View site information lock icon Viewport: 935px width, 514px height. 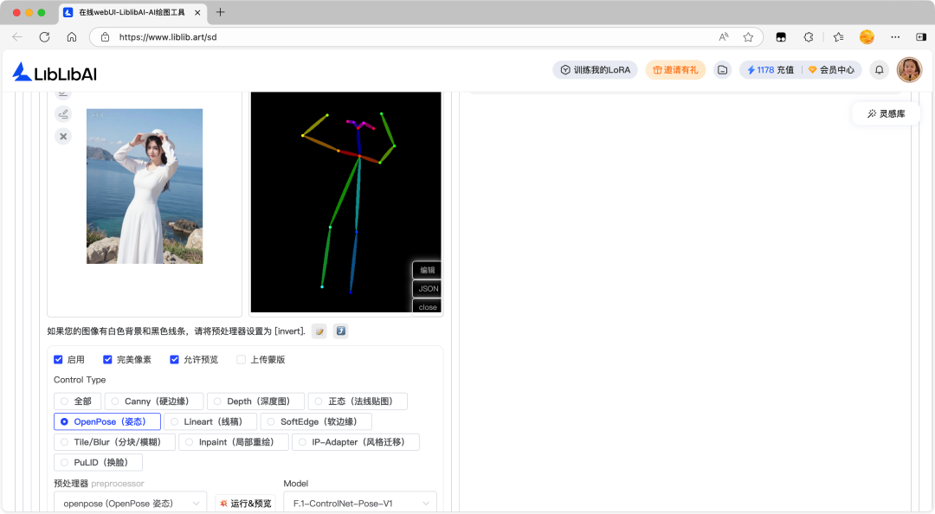click(105, 37)
